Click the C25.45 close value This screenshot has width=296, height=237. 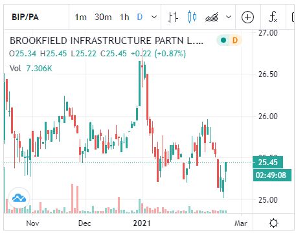[x=113, y=54]
